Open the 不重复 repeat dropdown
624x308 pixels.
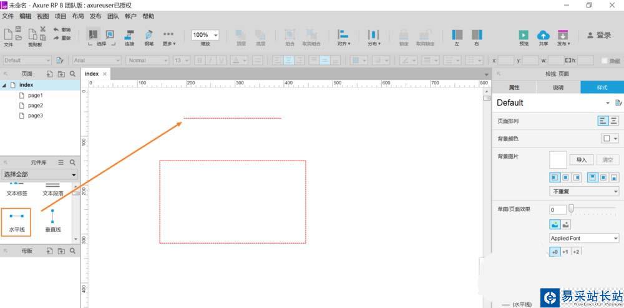tap(584, 191)
